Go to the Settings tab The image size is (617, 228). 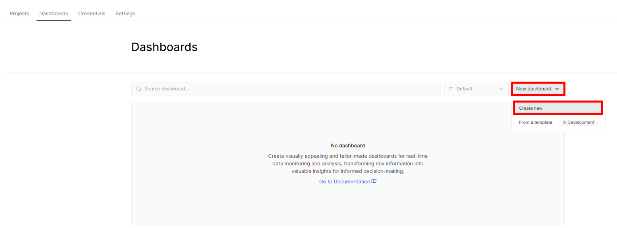[125, 14]
